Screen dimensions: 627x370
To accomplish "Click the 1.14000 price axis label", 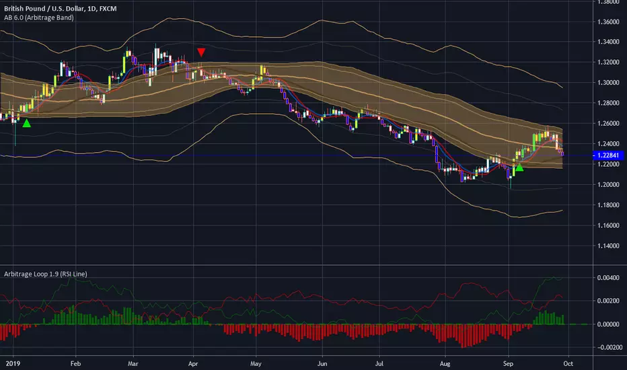I will 608,246.
